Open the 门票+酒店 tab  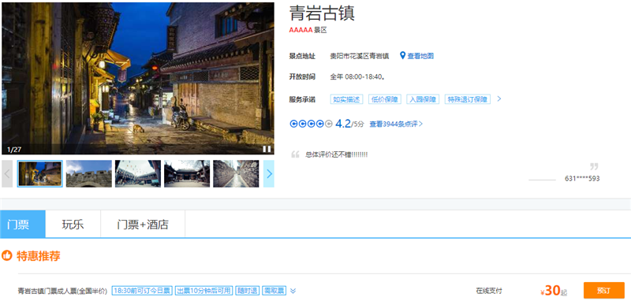pos(143,224)
